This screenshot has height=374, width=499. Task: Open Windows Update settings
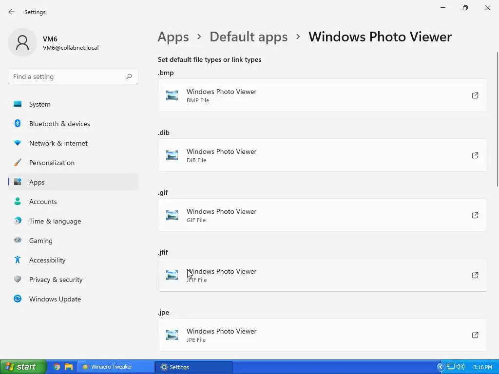[73, 299]
